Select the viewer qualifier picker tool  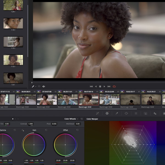(x=33, y=87)
